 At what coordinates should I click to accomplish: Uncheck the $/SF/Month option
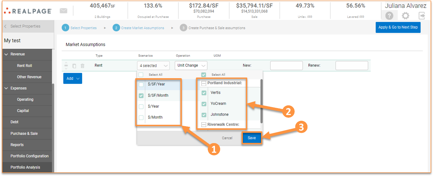(x=141, y=96)
